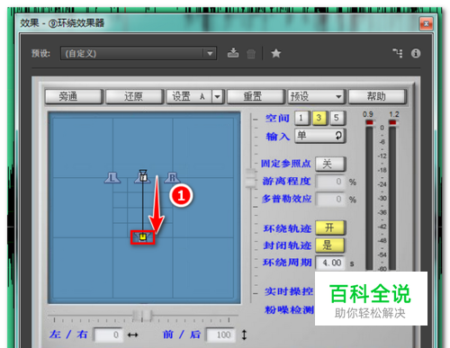
Task: Select the left speaker L icon
Action: click(x=112, y=178)
